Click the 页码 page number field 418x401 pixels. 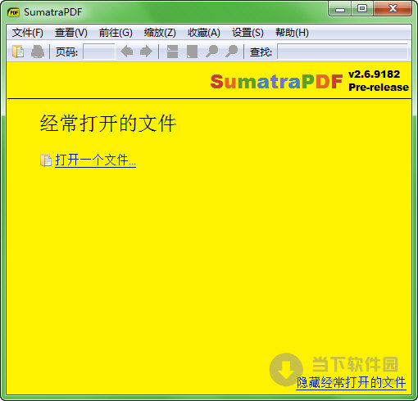[99, 52]
